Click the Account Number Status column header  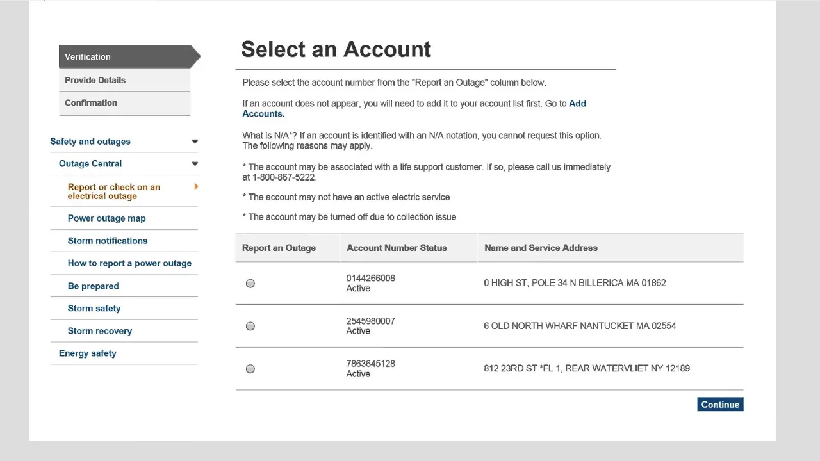pos(397,248)
